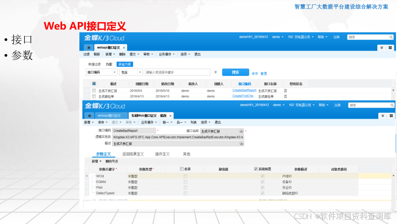Sort by 接口编码 column header
The height and width of the screenshot is (224, 397).
[245, 84]
